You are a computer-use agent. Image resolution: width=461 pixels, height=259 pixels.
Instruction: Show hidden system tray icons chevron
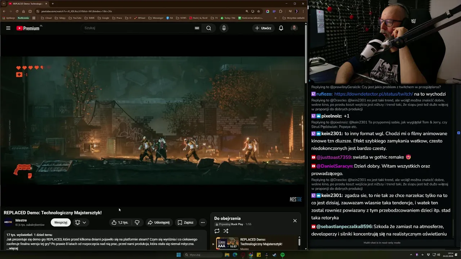pos(411,255)
